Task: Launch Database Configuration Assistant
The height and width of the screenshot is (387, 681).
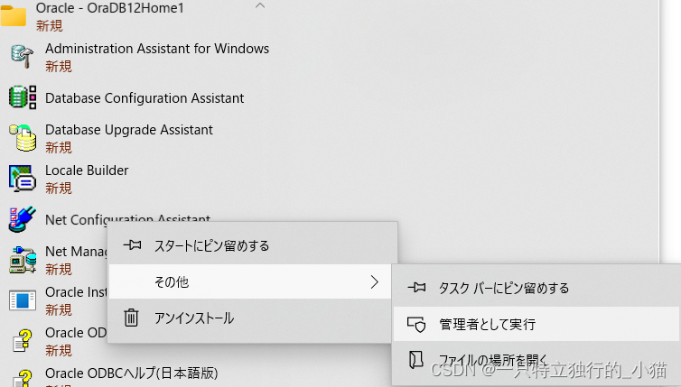Action: [x=145, y=98]
